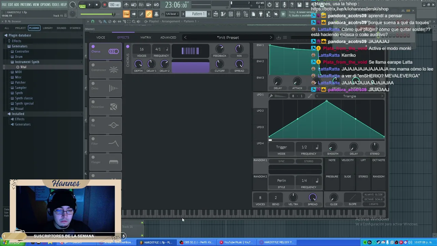Click the link chain toolbar icon
Viewport: 437px width, 246px height.
pos(149,14)
